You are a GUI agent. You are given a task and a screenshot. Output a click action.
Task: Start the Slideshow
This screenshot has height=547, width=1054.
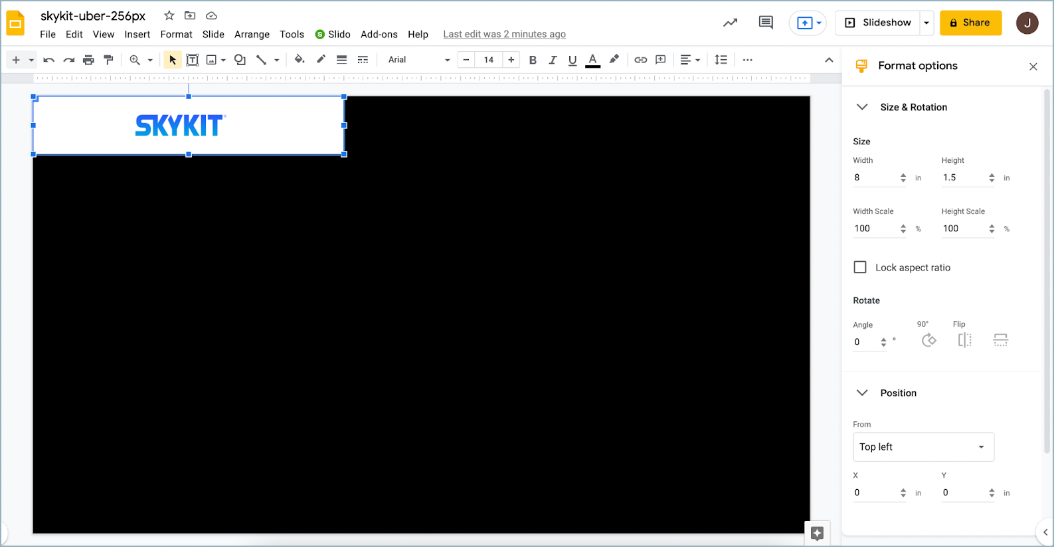[x=878, y=23]
